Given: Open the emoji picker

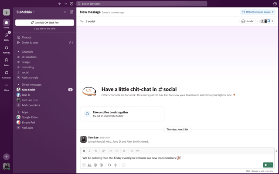Looking at the screenshot, I should pos(95,165).
